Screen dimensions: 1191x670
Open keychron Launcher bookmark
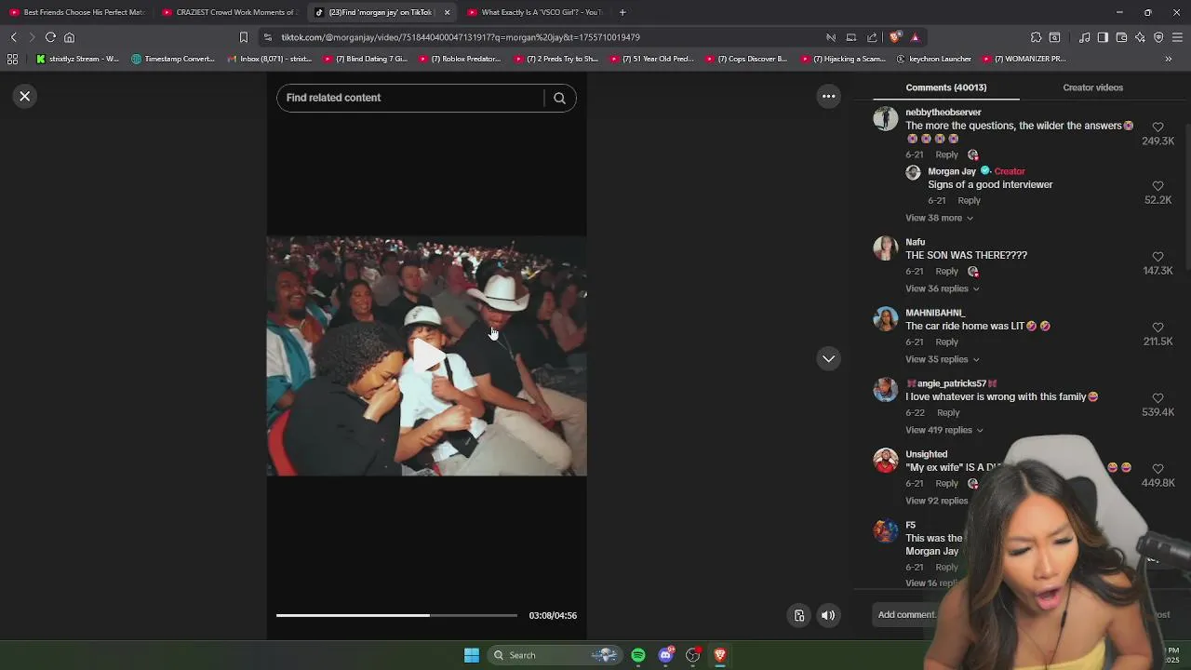point(933,59)
